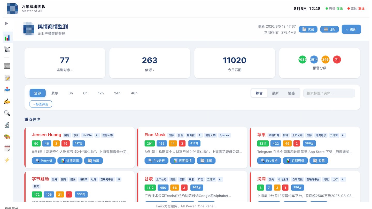372x209 pixels.
Task: Run Pro分析 on the Jensen Huang card
Action: coord(44,161)
